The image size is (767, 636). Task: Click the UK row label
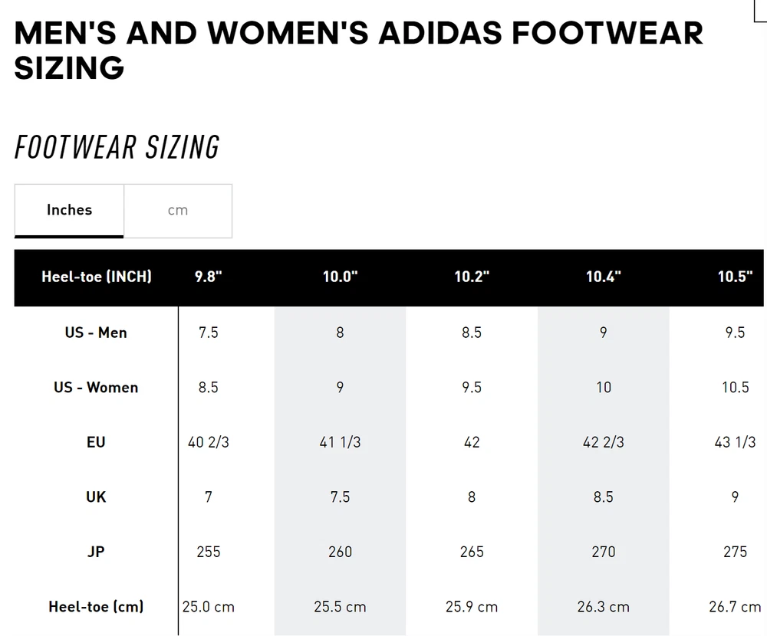click(96, 497)
